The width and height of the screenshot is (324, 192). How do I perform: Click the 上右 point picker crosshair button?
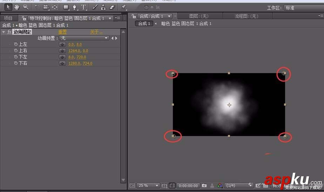(62, 51)
